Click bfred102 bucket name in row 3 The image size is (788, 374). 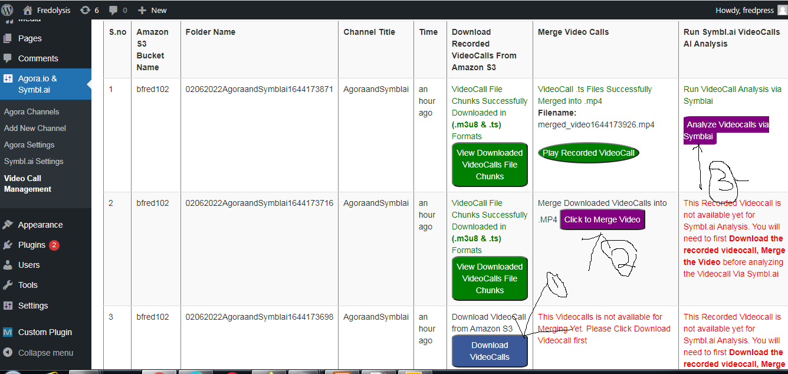coord(152,317)
